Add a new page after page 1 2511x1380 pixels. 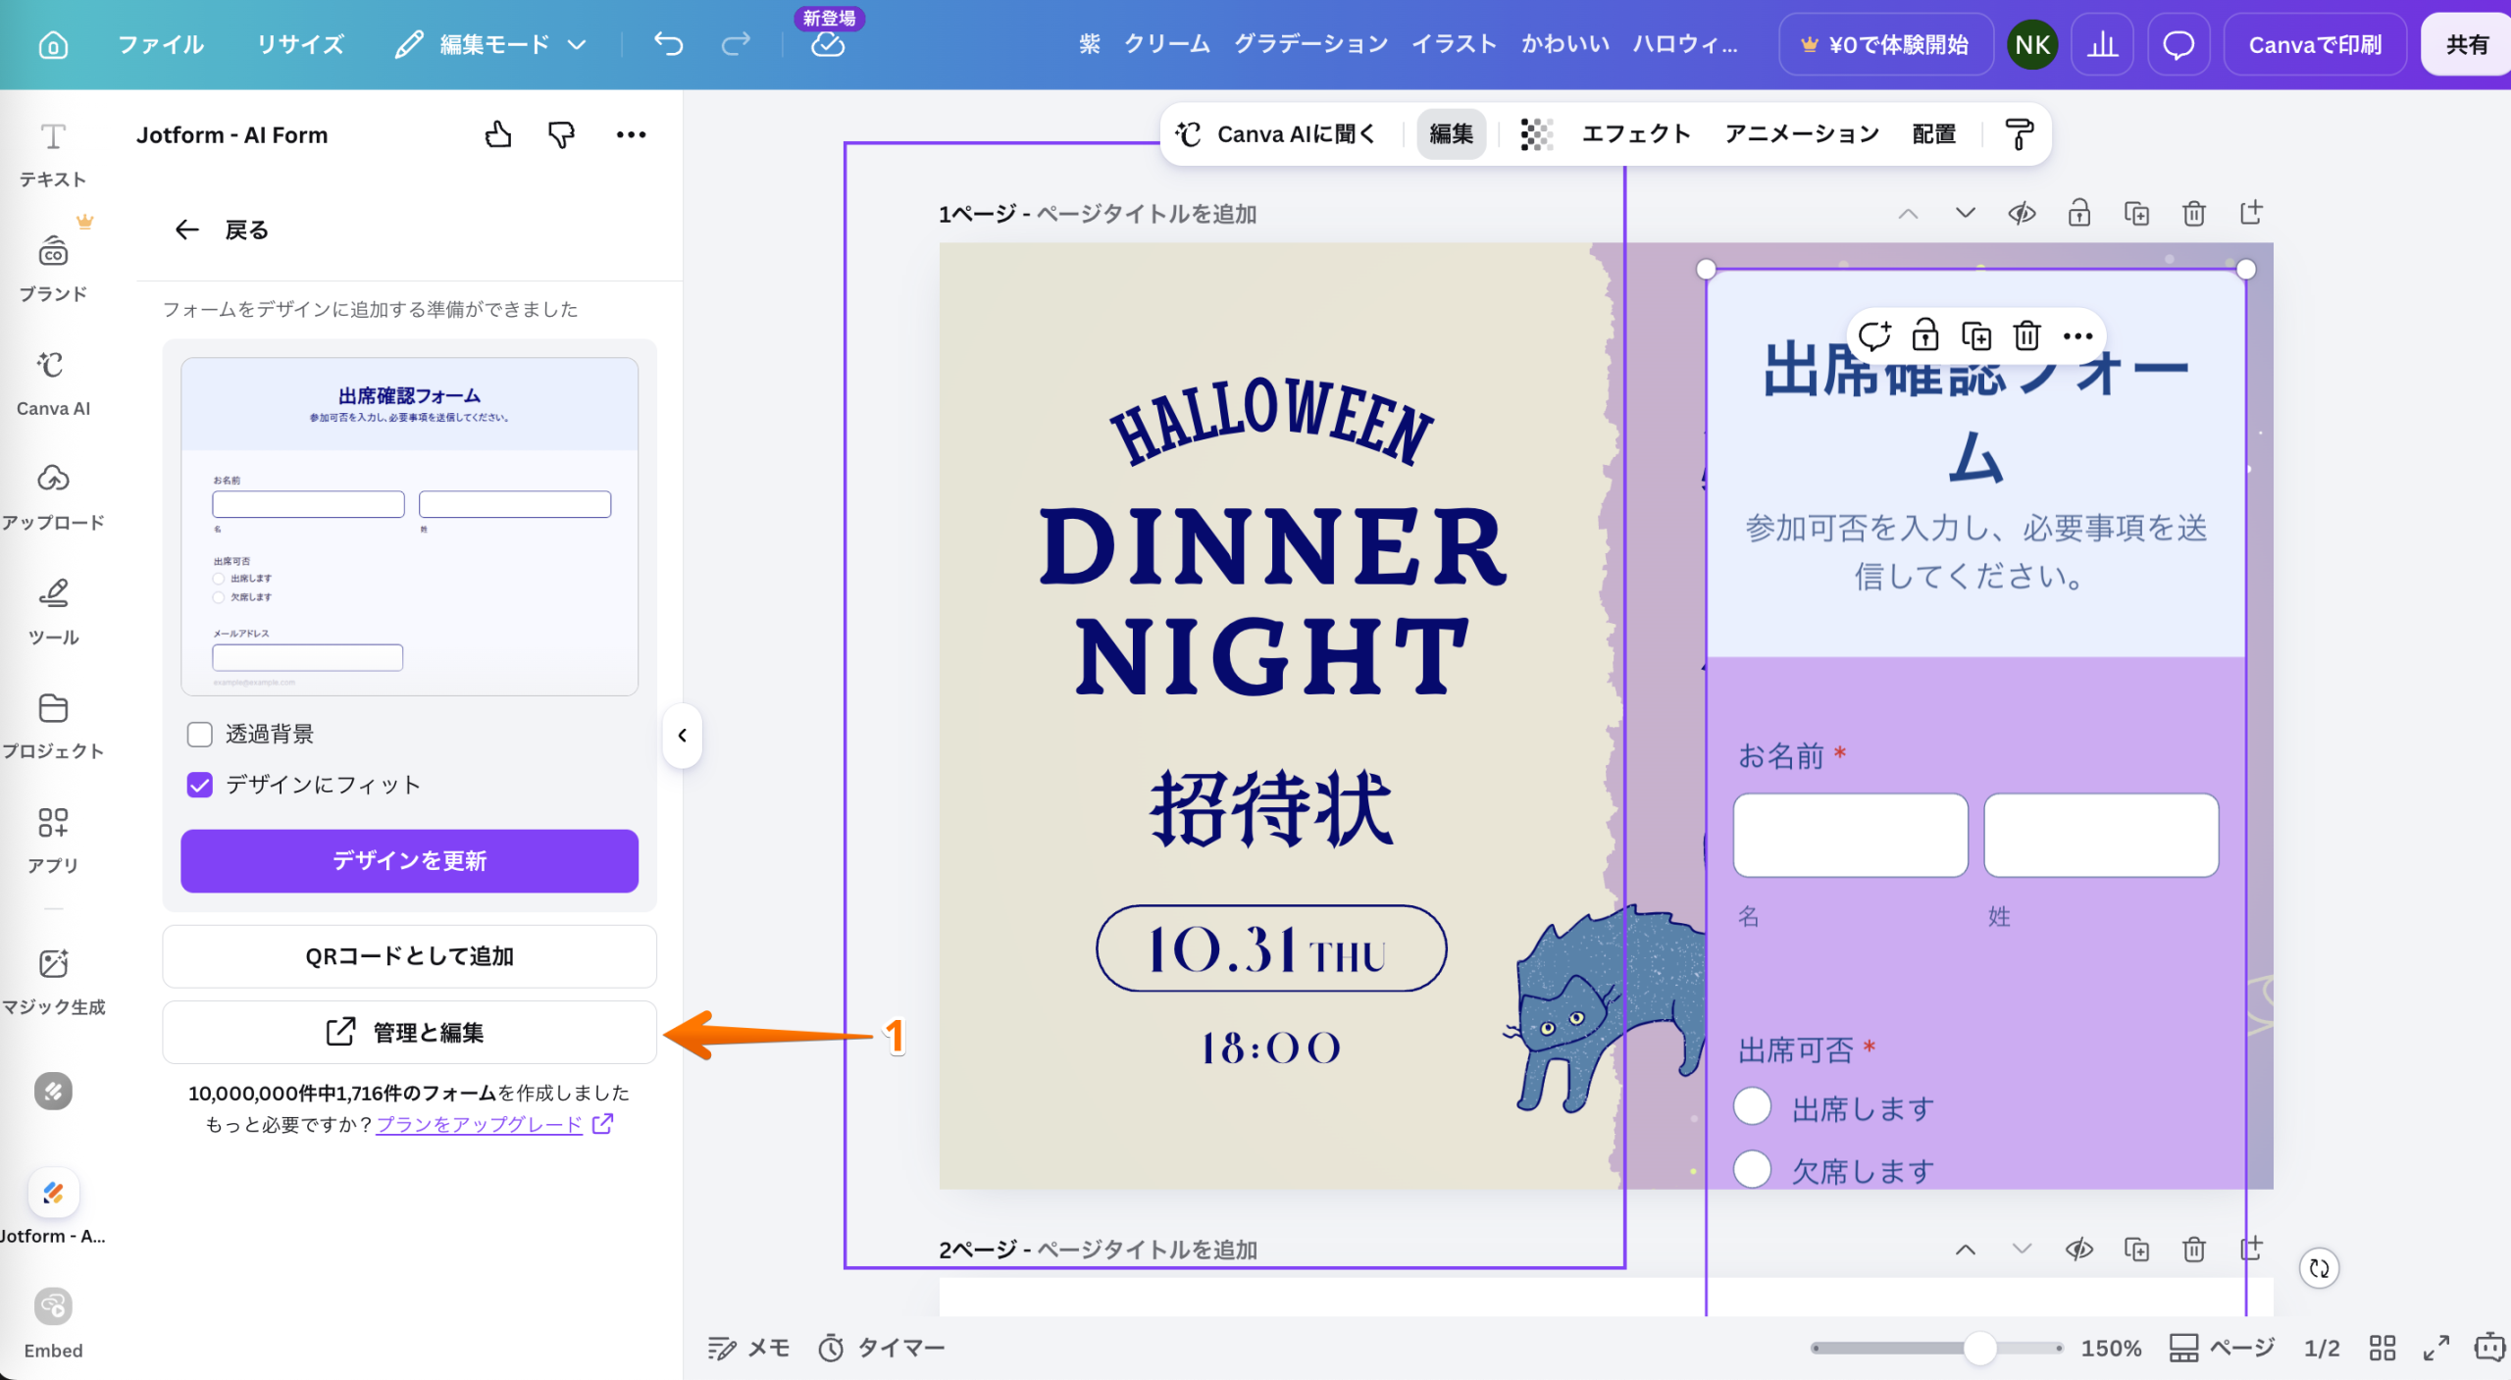coord(2251,213)
